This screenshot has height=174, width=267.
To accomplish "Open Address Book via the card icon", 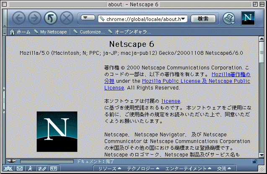I will tap(54, 169).
